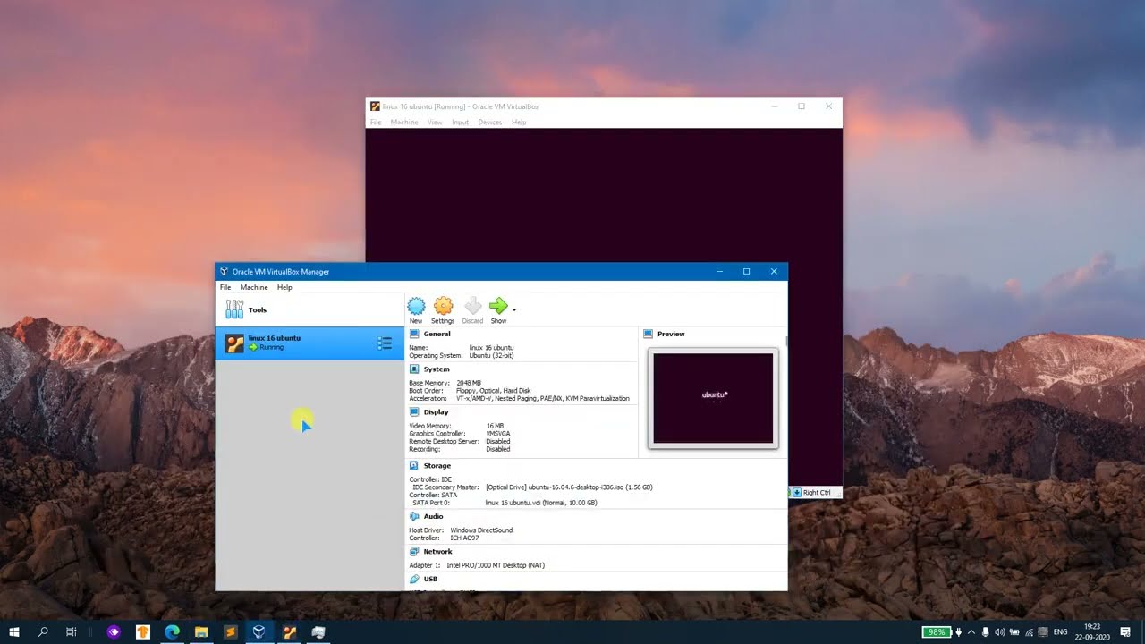Click the host key capture icon in VM status bar
Image resolution: width=1145 pixels, height=644 pixels.
[x=796, y=492]
